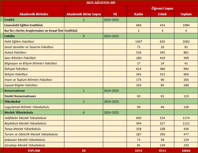Click the 'Öğrenci Sayısı' merged header
The height and width of the screenshot is (153, 198).
click(162, 9)
